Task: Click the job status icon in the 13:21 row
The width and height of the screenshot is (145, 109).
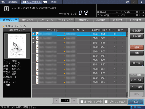Action: 33,38
